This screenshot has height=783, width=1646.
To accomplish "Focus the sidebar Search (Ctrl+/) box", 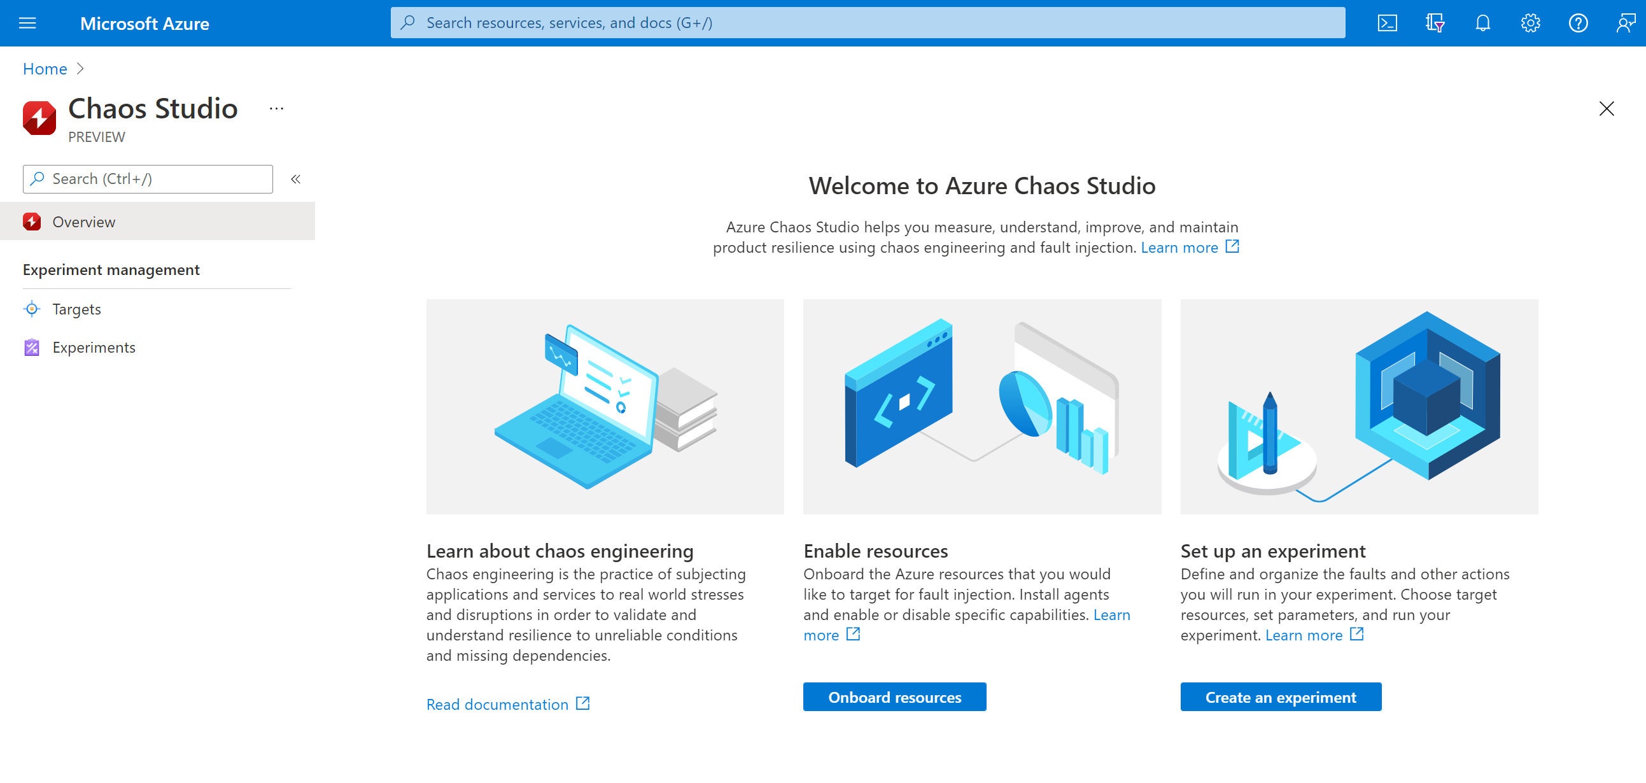I will click(x=148, y=179).
